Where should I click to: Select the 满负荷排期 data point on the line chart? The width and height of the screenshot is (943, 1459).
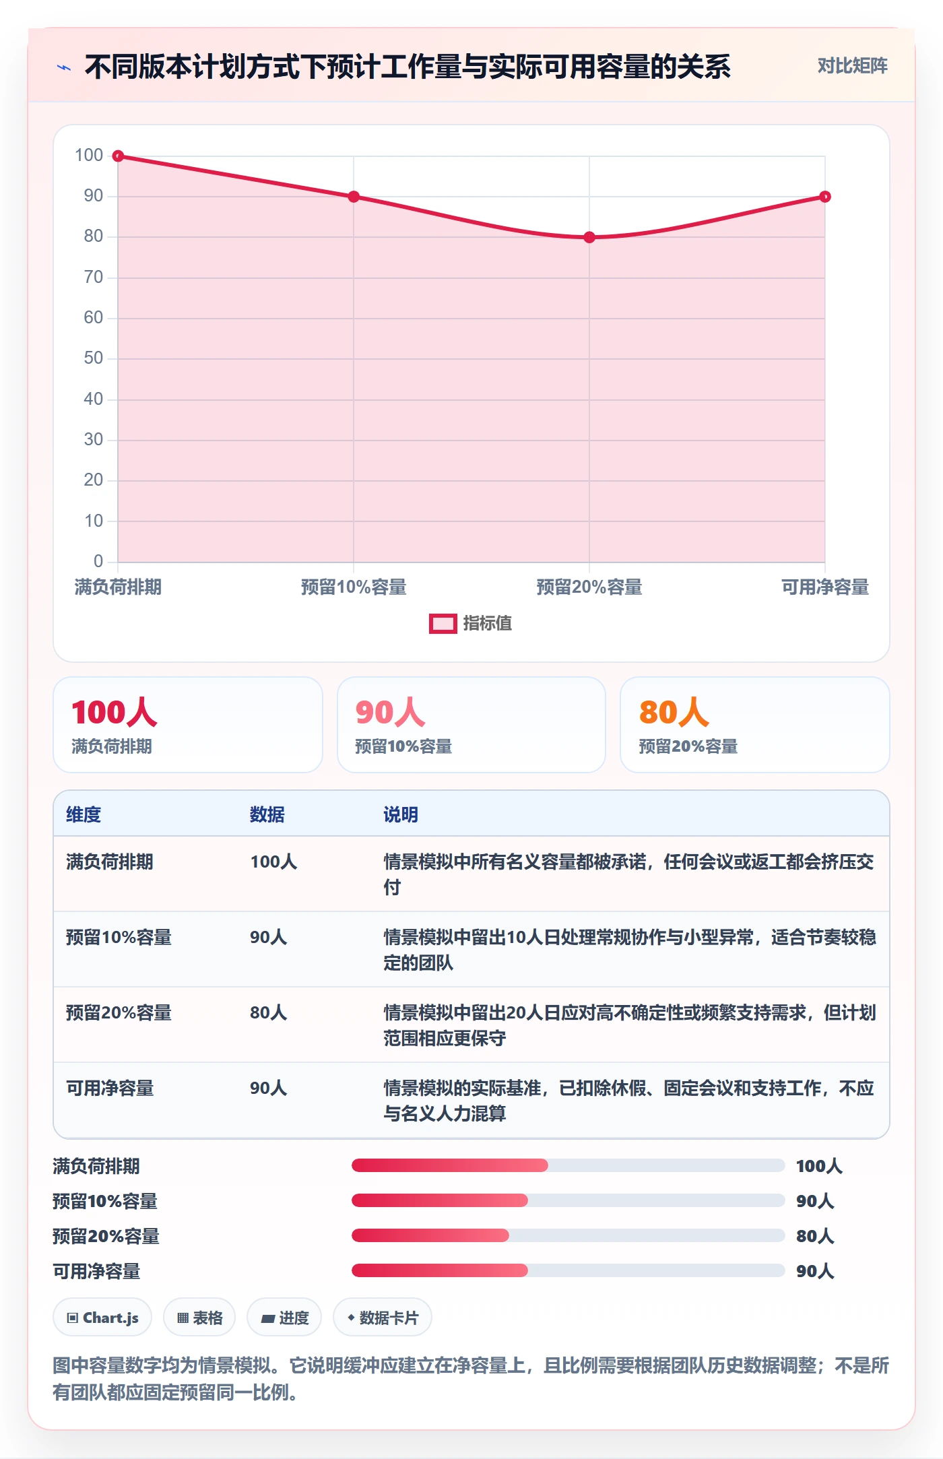point(118,156)
